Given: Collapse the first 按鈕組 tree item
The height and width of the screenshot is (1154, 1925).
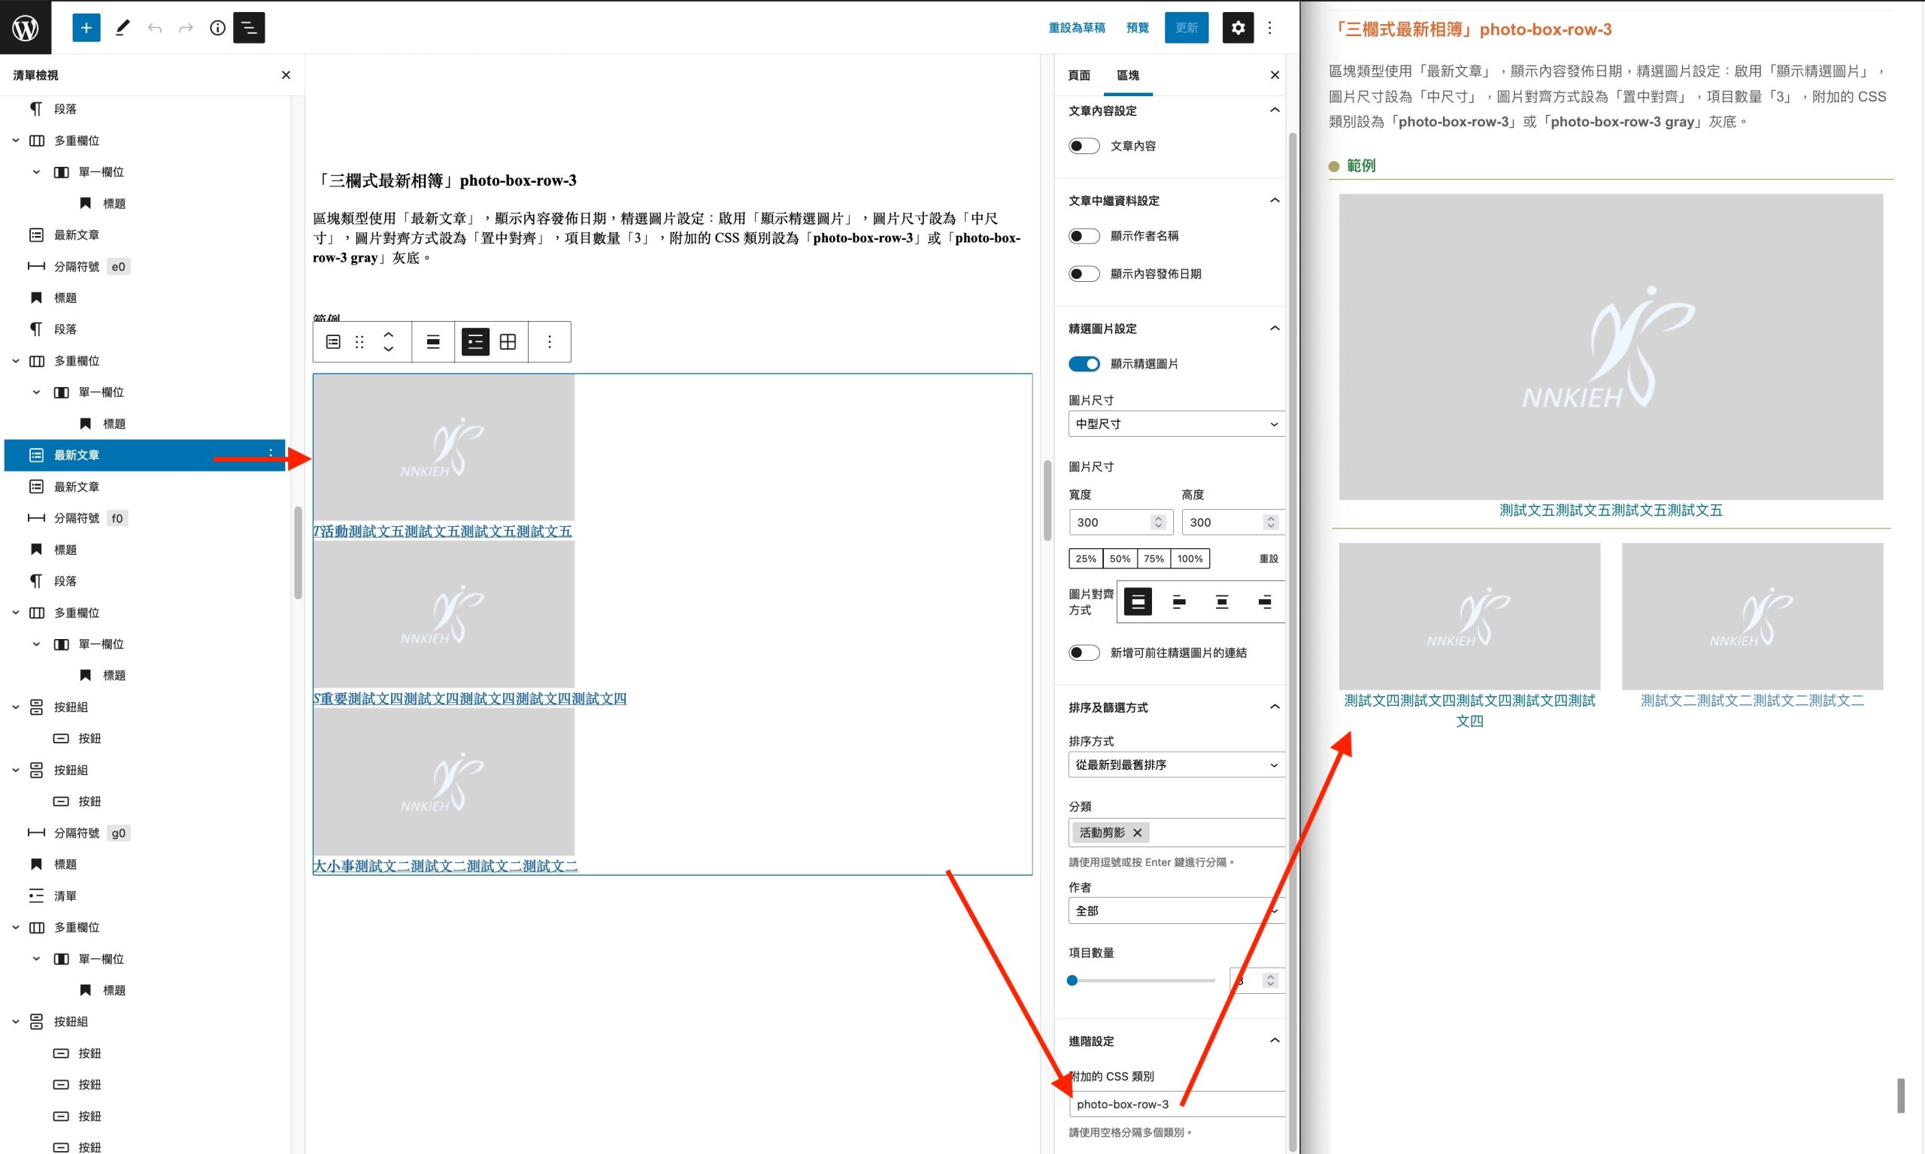Looking at the screenshot, I should (x=16, y=707).
